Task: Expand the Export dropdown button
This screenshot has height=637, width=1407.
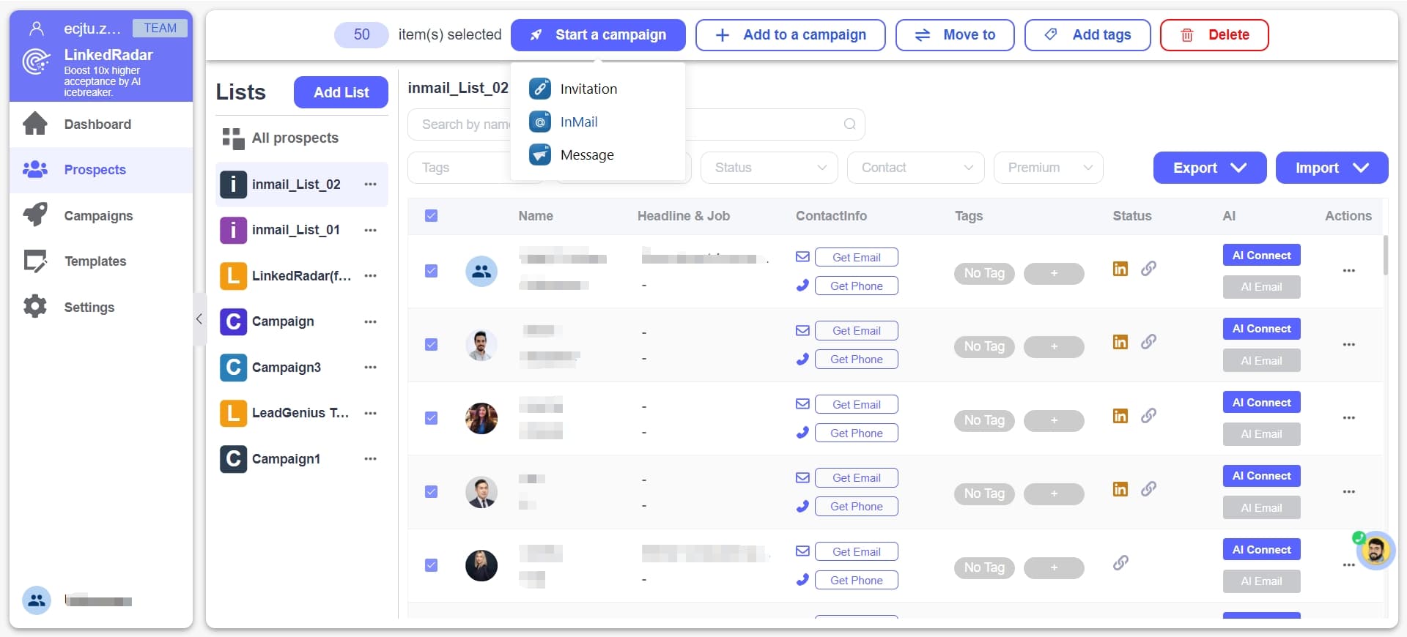Action: coord(1209,168)
